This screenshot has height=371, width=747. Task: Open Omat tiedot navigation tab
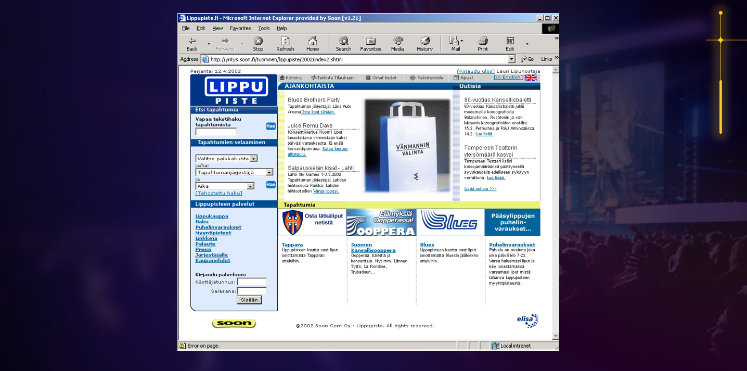tap(381, 78)
